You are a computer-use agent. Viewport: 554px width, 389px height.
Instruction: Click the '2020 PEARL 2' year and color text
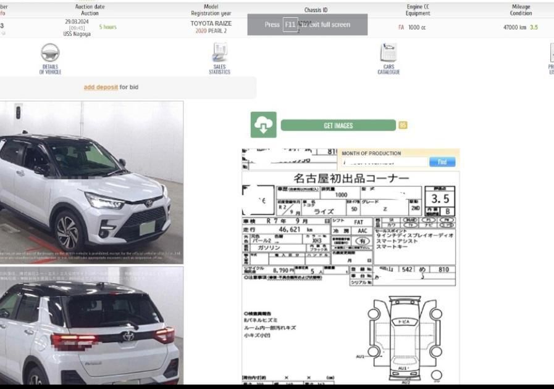coord(211,31)
